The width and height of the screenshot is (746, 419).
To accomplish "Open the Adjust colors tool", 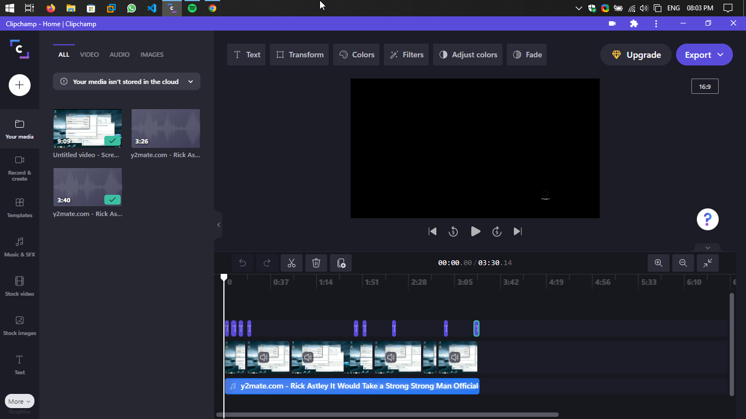I will point(467,55).
